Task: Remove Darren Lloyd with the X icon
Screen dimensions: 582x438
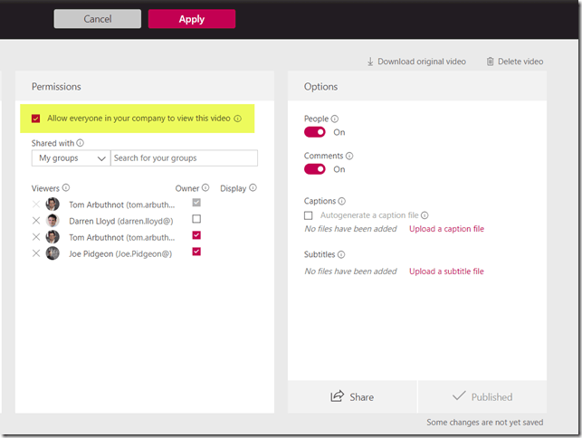Action: click(36, 221)
